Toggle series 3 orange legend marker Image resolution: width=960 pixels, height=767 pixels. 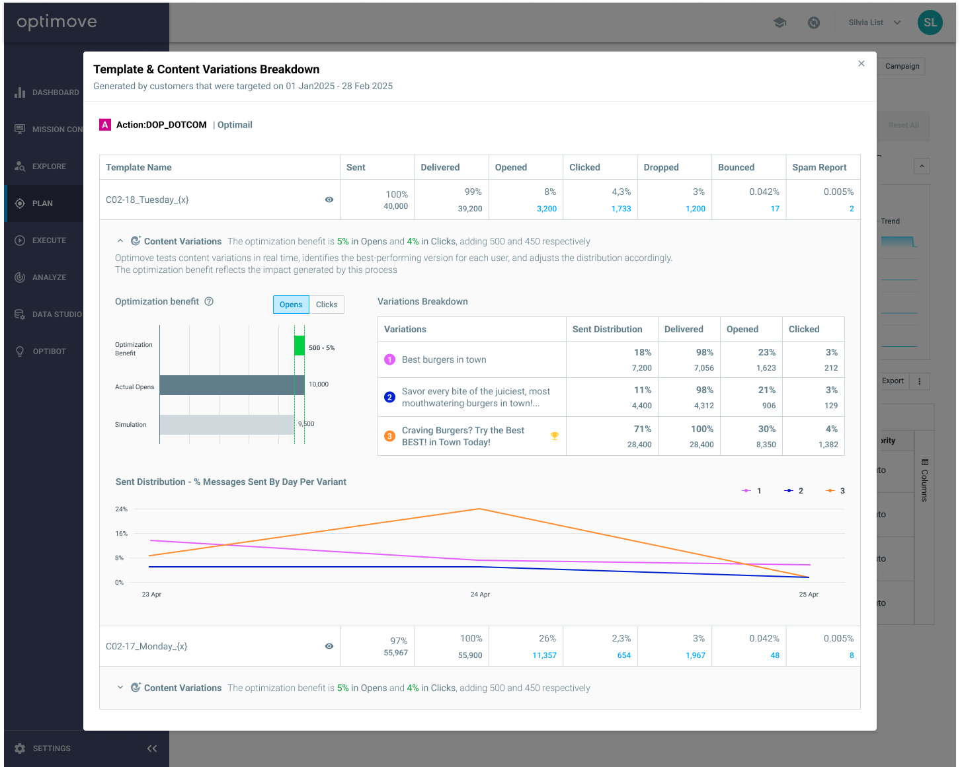pos(830,491)
